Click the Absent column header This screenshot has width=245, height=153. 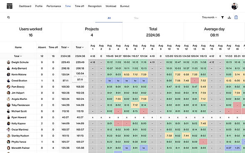tap(42, 47)
